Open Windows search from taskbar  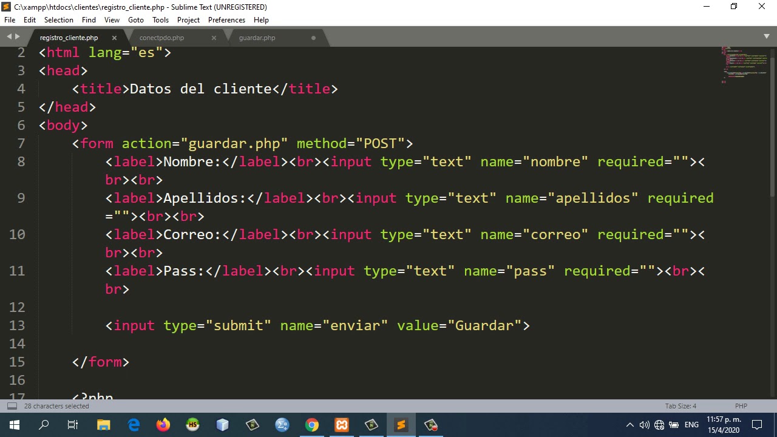tap(44, 425)
